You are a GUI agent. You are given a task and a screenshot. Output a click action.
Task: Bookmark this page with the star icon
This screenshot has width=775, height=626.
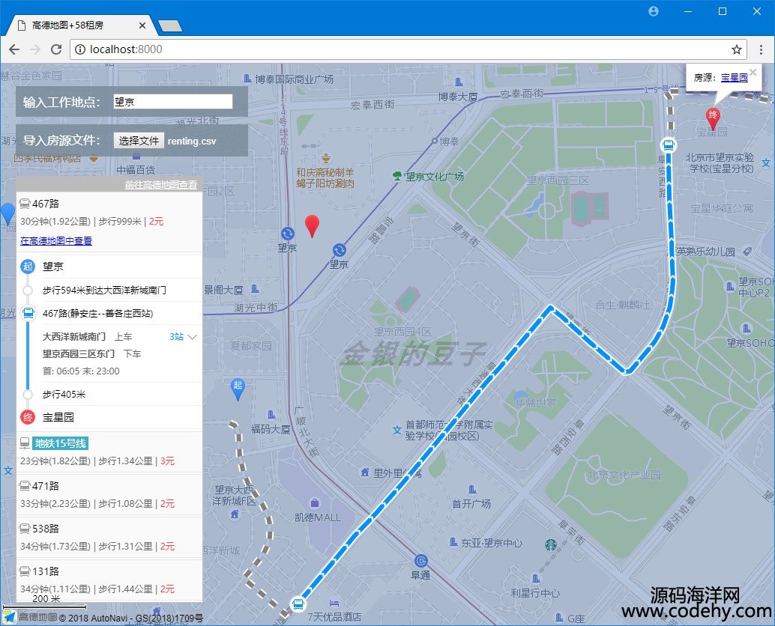coord(737,49)
